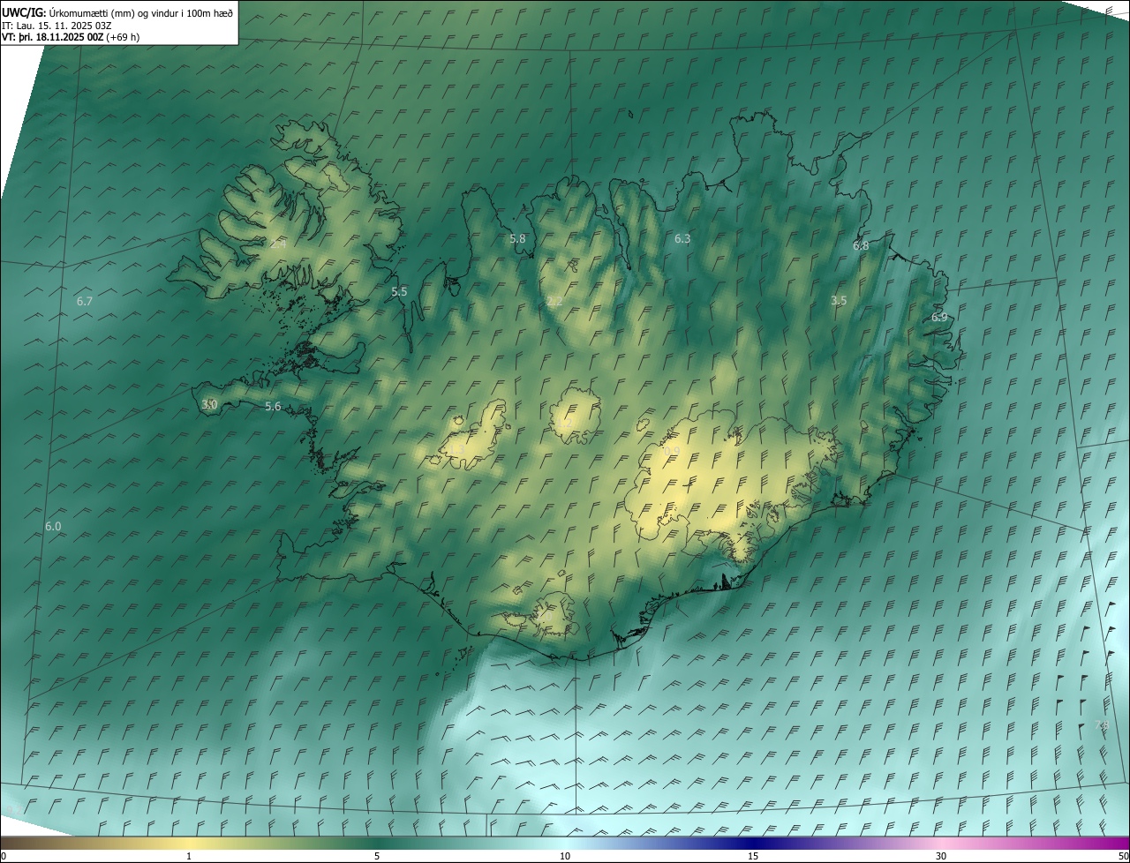Click the 30 tick on the color scale
Viewport: 1130px width, 863px height.
[x=941, y=857]
